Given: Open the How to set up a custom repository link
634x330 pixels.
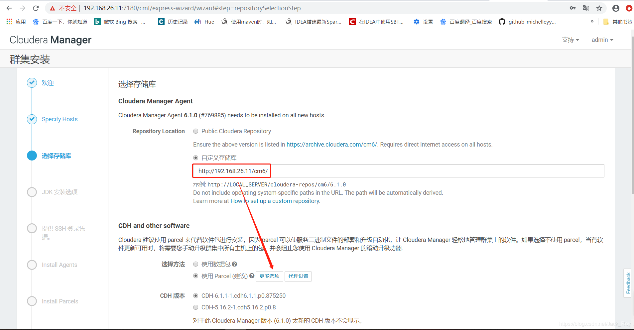Looking at the screenshot, I should 275,201.
